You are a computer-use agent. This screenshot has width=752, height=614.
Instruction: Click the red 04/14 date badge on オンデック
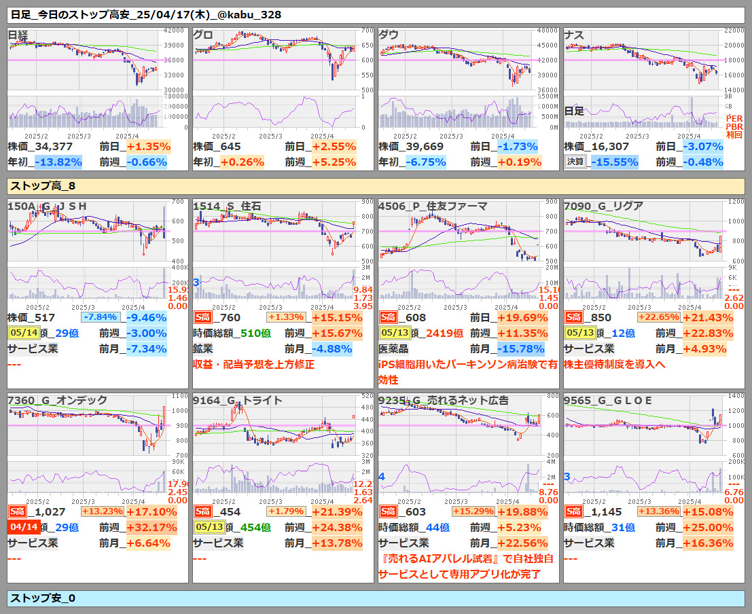(24, 527)
